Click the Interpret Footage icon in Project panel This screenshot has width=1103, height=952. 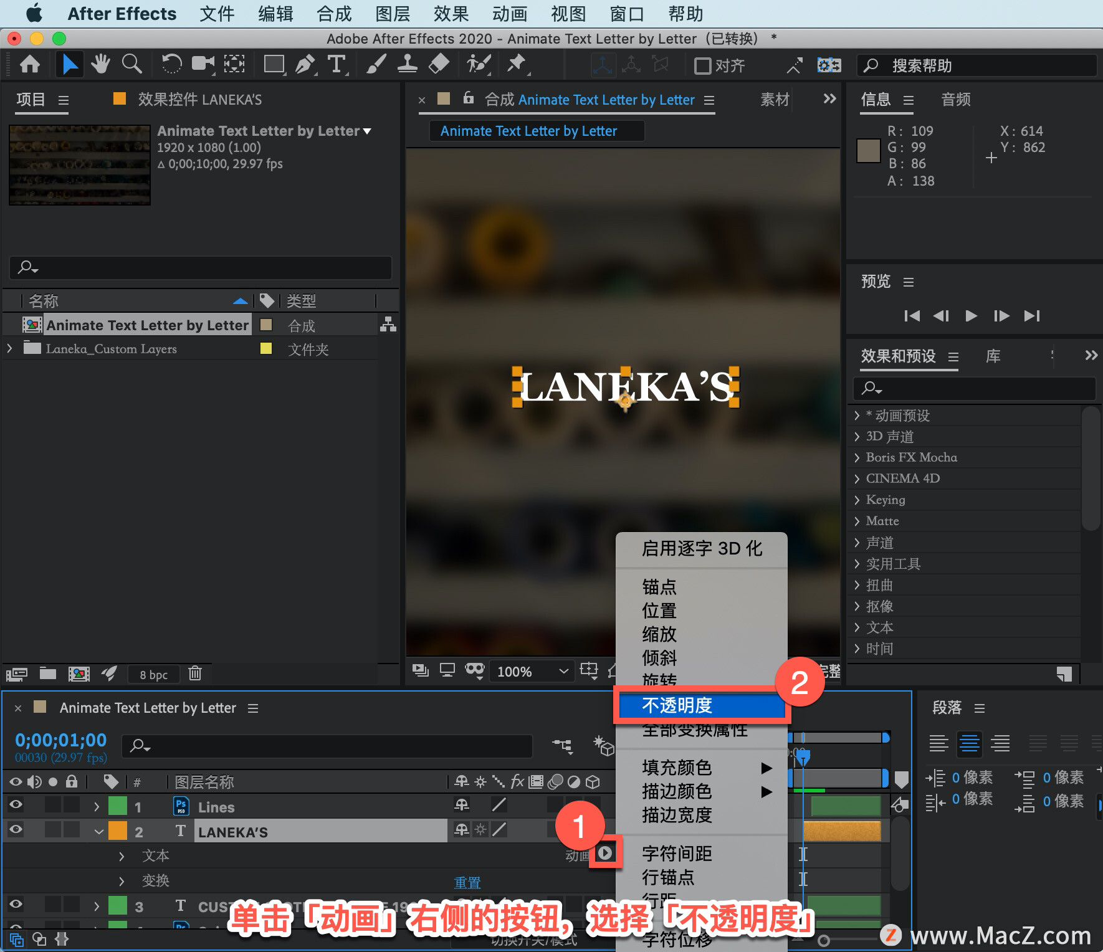[x=17, y=674]
